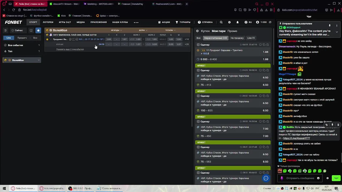Open the ИСХОДЫ column dropdown
The image size is (342, 192).
click(x=116, y=30)
